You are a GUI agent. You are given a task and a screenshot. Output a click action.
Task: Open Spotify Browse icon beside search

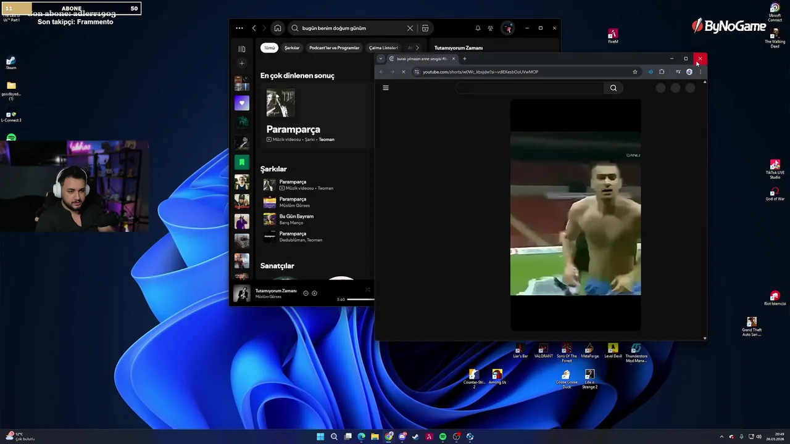(x=425, y=28)
